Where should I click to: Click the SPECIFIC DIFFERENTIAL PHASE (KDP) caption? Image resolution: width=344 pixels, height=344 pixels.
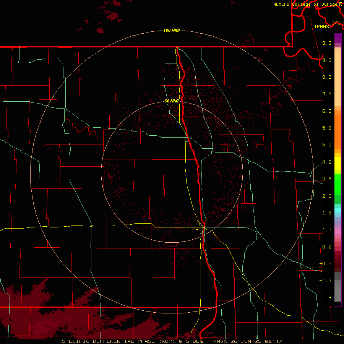119,341
